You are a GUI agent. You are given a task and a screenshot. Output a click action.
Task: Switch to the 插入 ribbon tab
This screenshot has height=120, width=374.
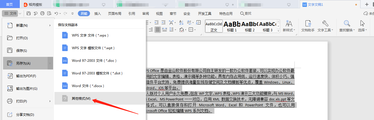(98, 13)
